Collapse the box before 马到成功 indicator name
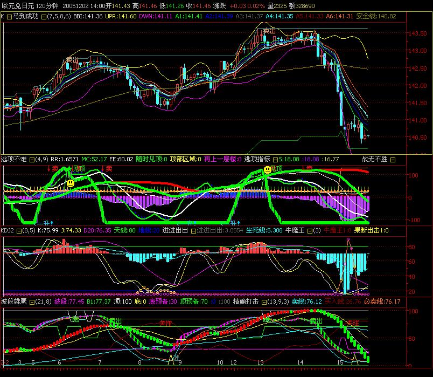This screenshot has width=433, height=377. 9,17
